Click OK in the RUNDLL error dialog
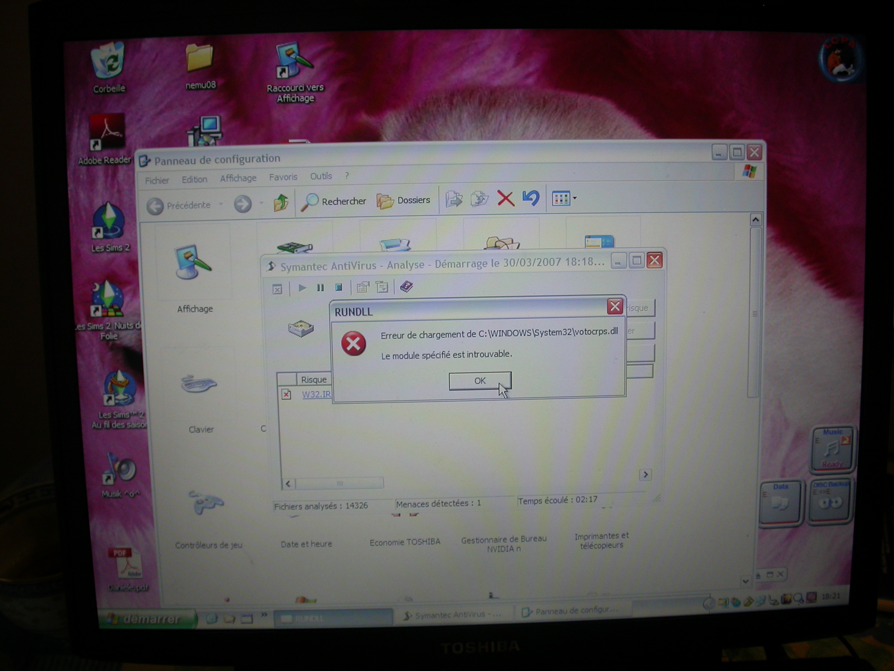The height and width of the screenshot is (671, 894). pyautogui.click(x=480, y=381)
